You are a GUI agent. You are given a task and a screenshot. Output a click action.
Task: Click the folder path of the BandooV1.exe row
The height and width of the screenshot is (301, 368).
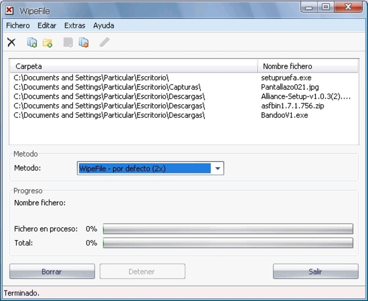coord(109,115)
